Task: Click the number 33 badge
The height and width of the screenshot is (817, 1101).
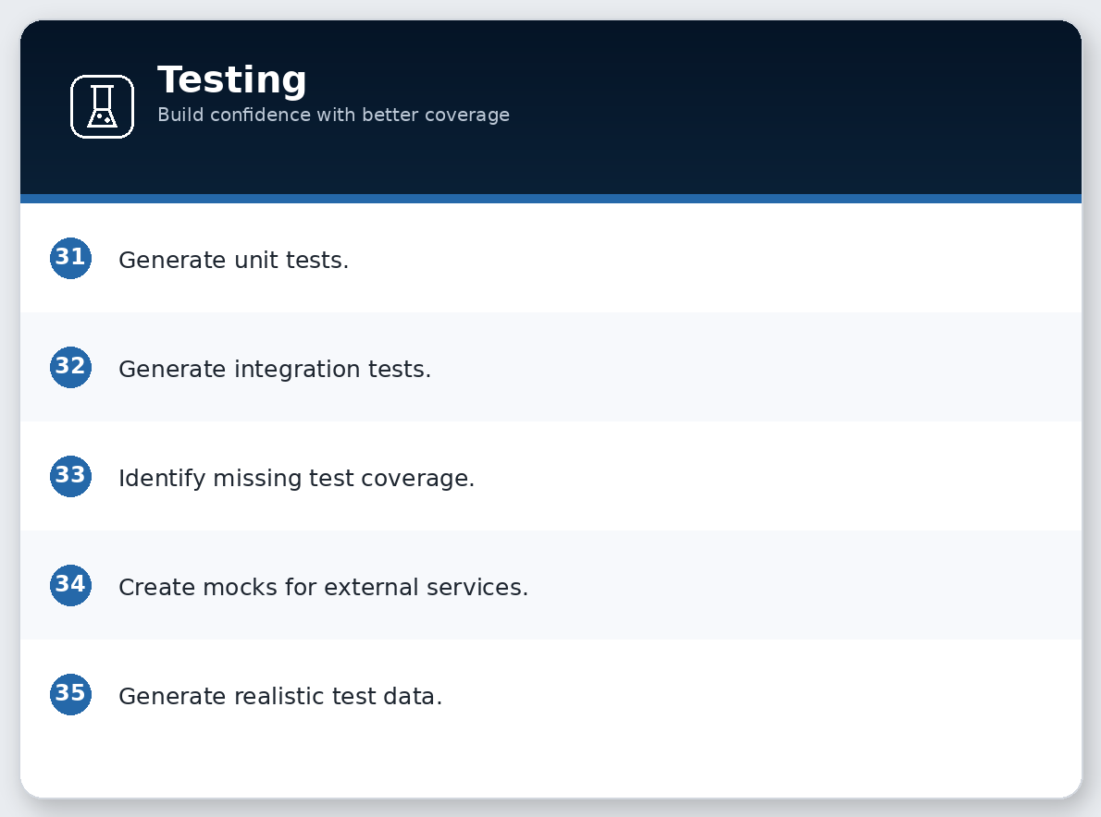Action: tap(71, 476)
